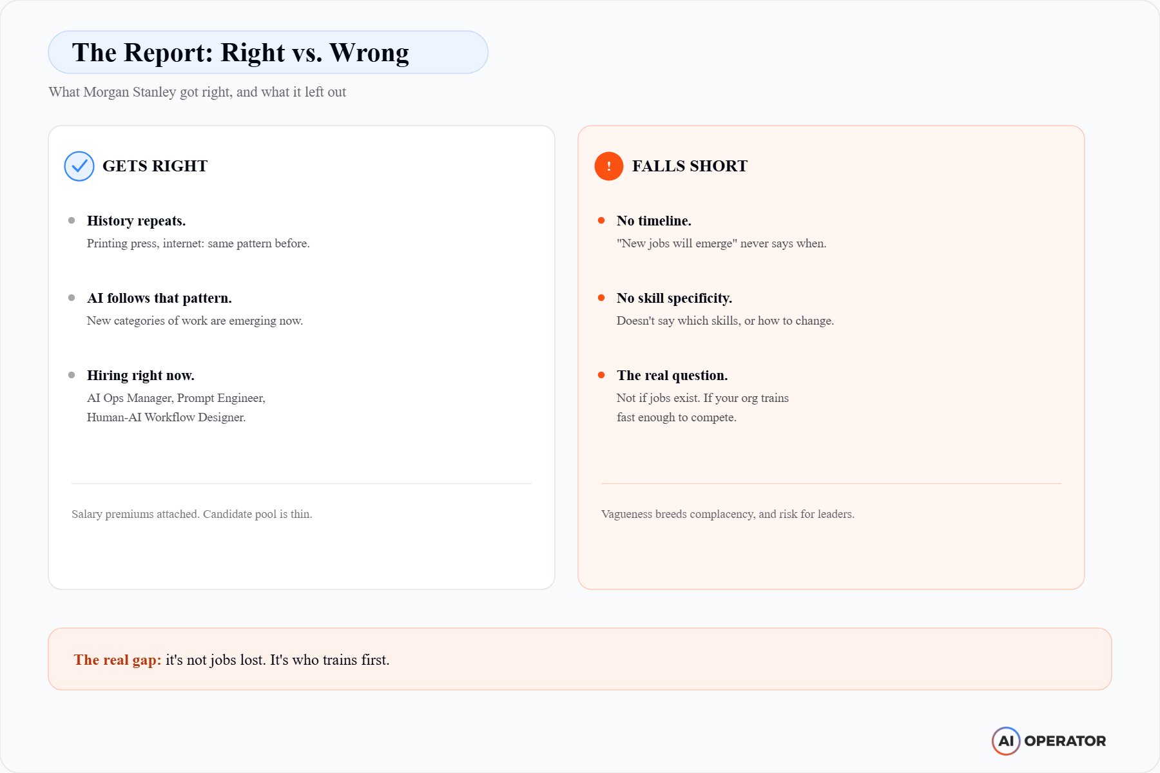Open the FALLS SHORT heading
Viewport: 1160px width, 773px height.
click(690, 166)
